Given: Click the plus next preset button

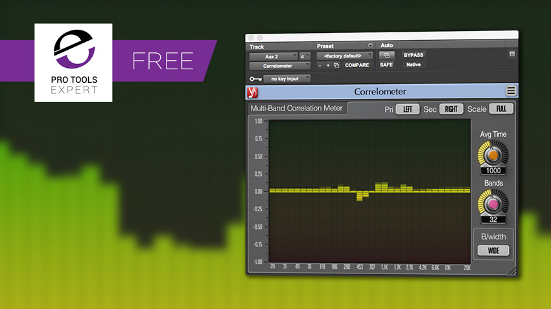Looking at the screenshot, I should coord(328,65).
